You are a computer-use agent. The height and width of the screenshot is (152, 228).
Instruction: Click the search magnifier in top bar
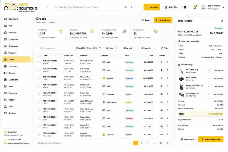coord(56,7)
